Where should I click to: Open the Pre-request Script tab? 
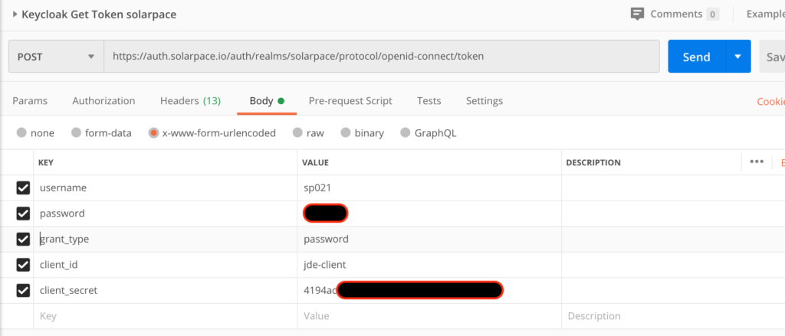click(350, 101)
